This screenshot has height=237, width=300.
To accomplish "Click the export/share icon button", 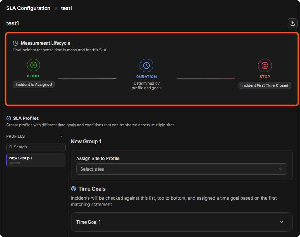I will tap(292, 23).
